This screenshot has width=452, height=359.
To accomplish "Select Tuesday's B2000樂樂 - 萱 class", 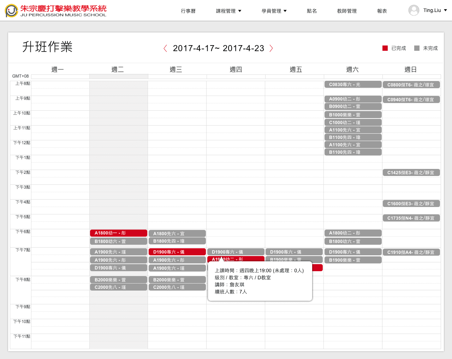I will [118, 280].
